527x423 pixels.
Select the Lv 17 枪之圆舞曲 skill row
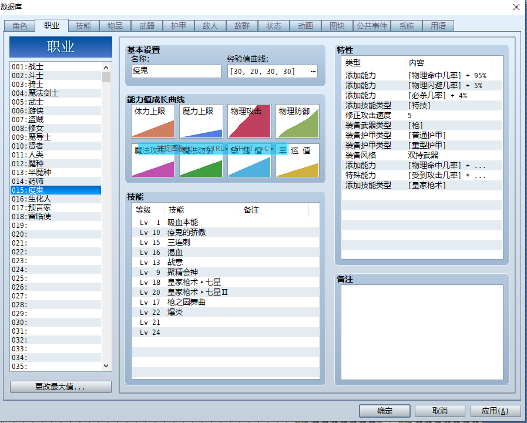[x=226, y=303]
